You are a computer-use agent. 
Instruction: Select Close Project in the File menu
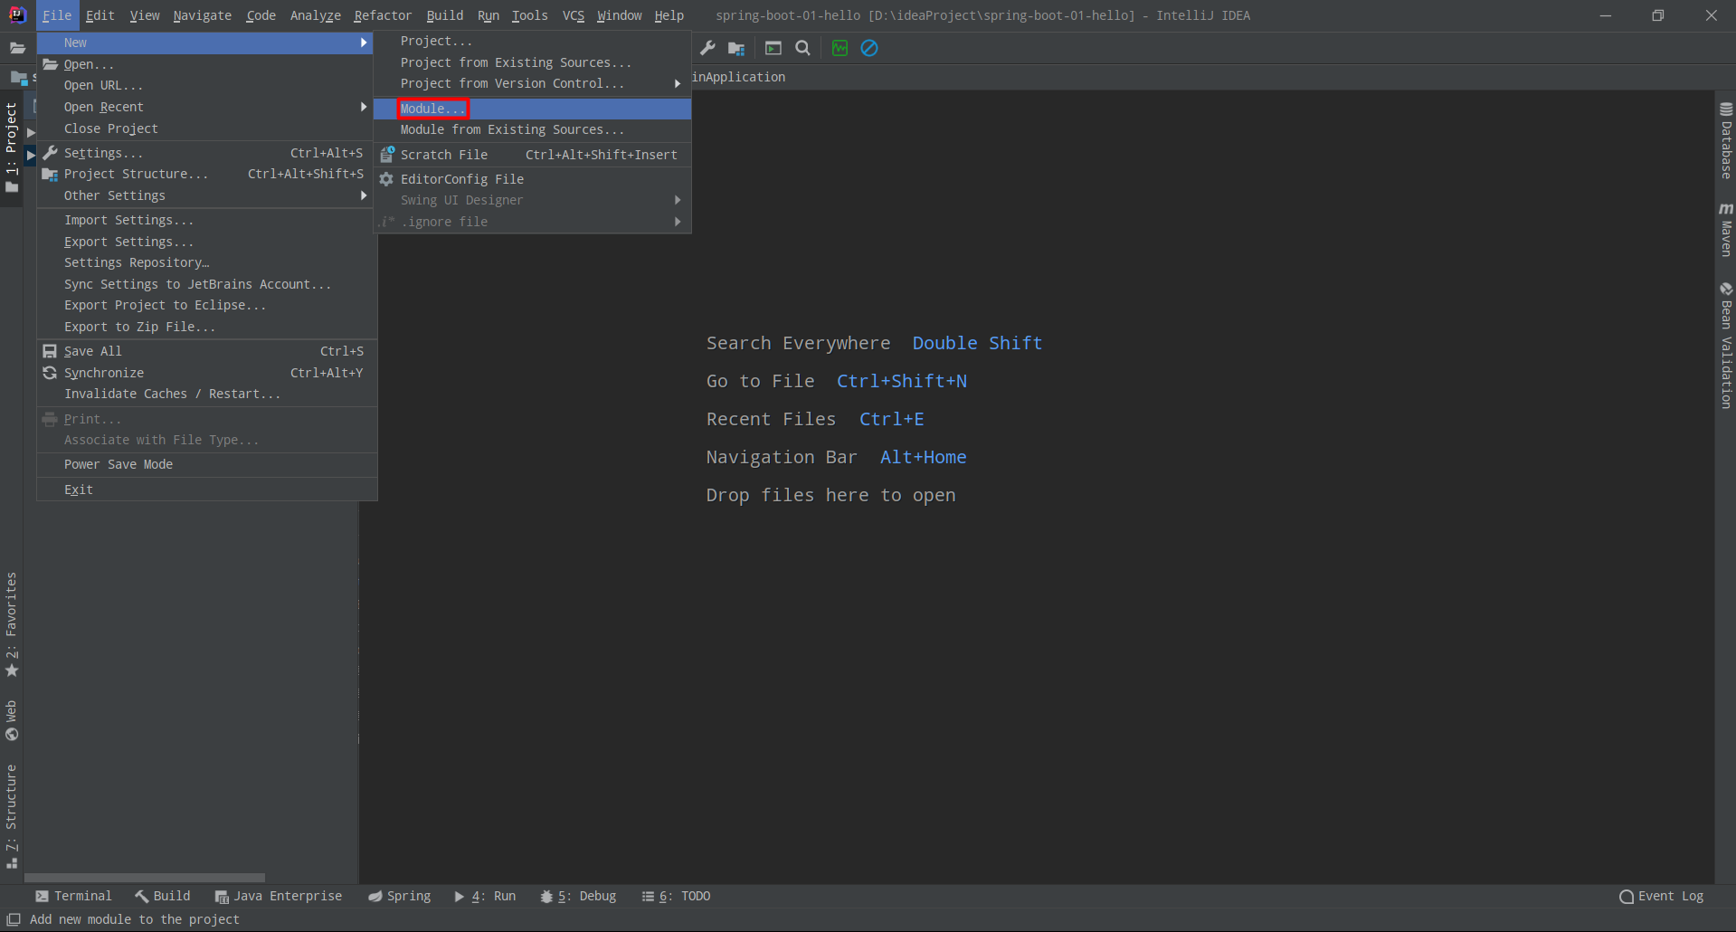pos(205,128)
